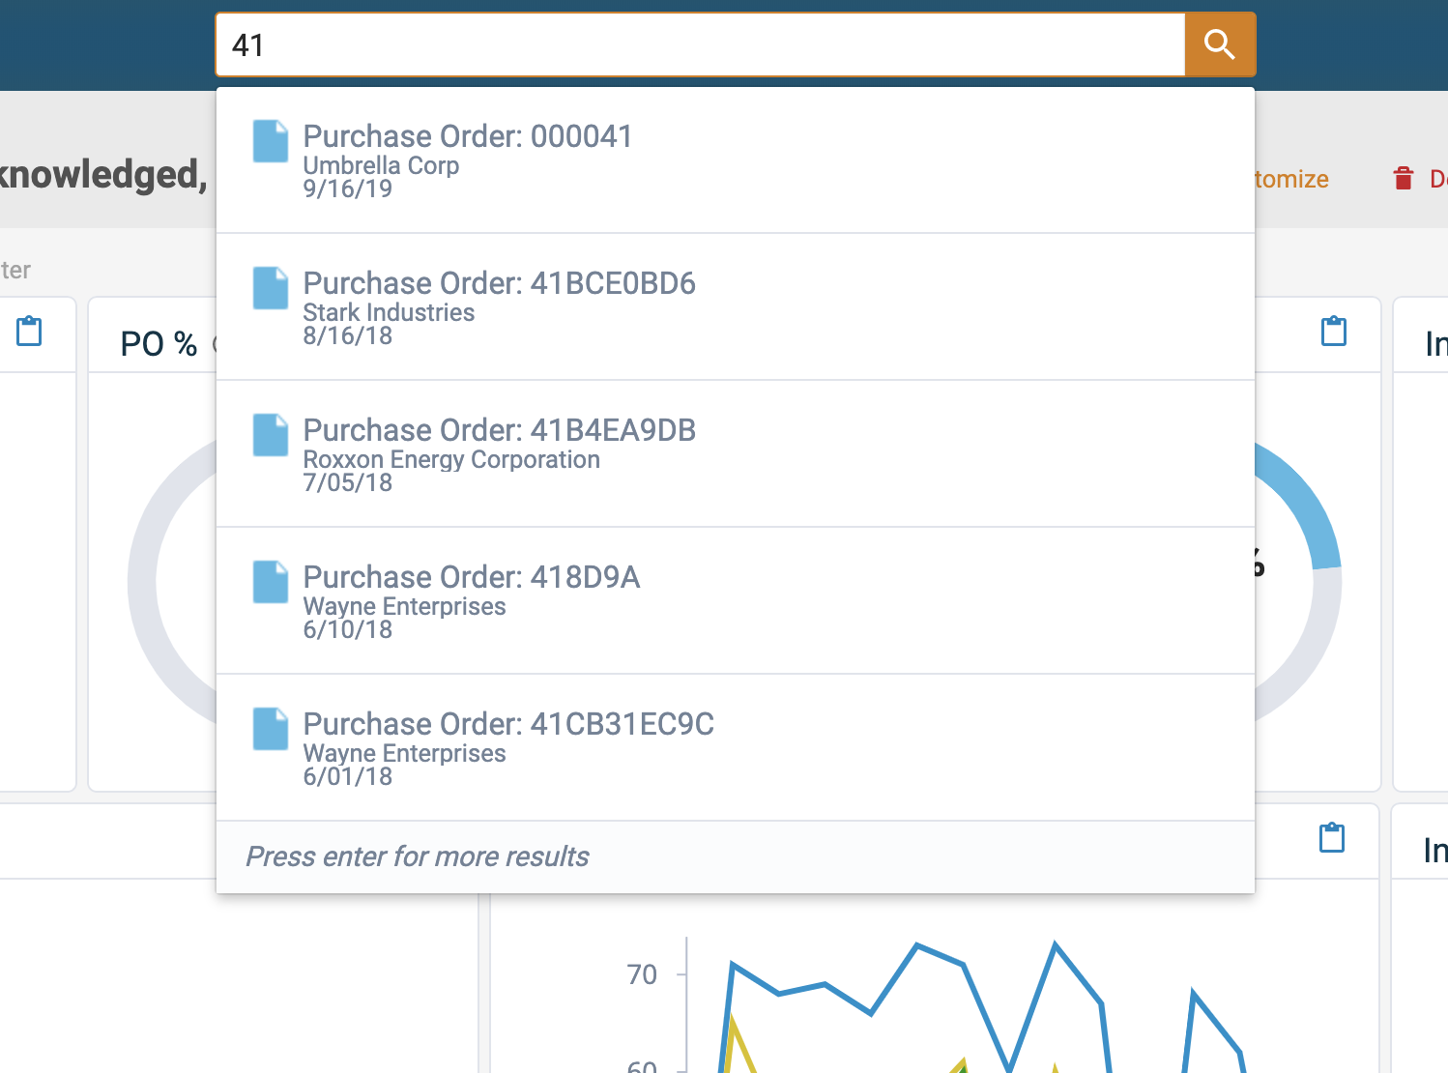This screenshot has width=1448, height=1073.
Task: Click the clipboard icon on the bottom-right widget
Action: pos(1333,838)
